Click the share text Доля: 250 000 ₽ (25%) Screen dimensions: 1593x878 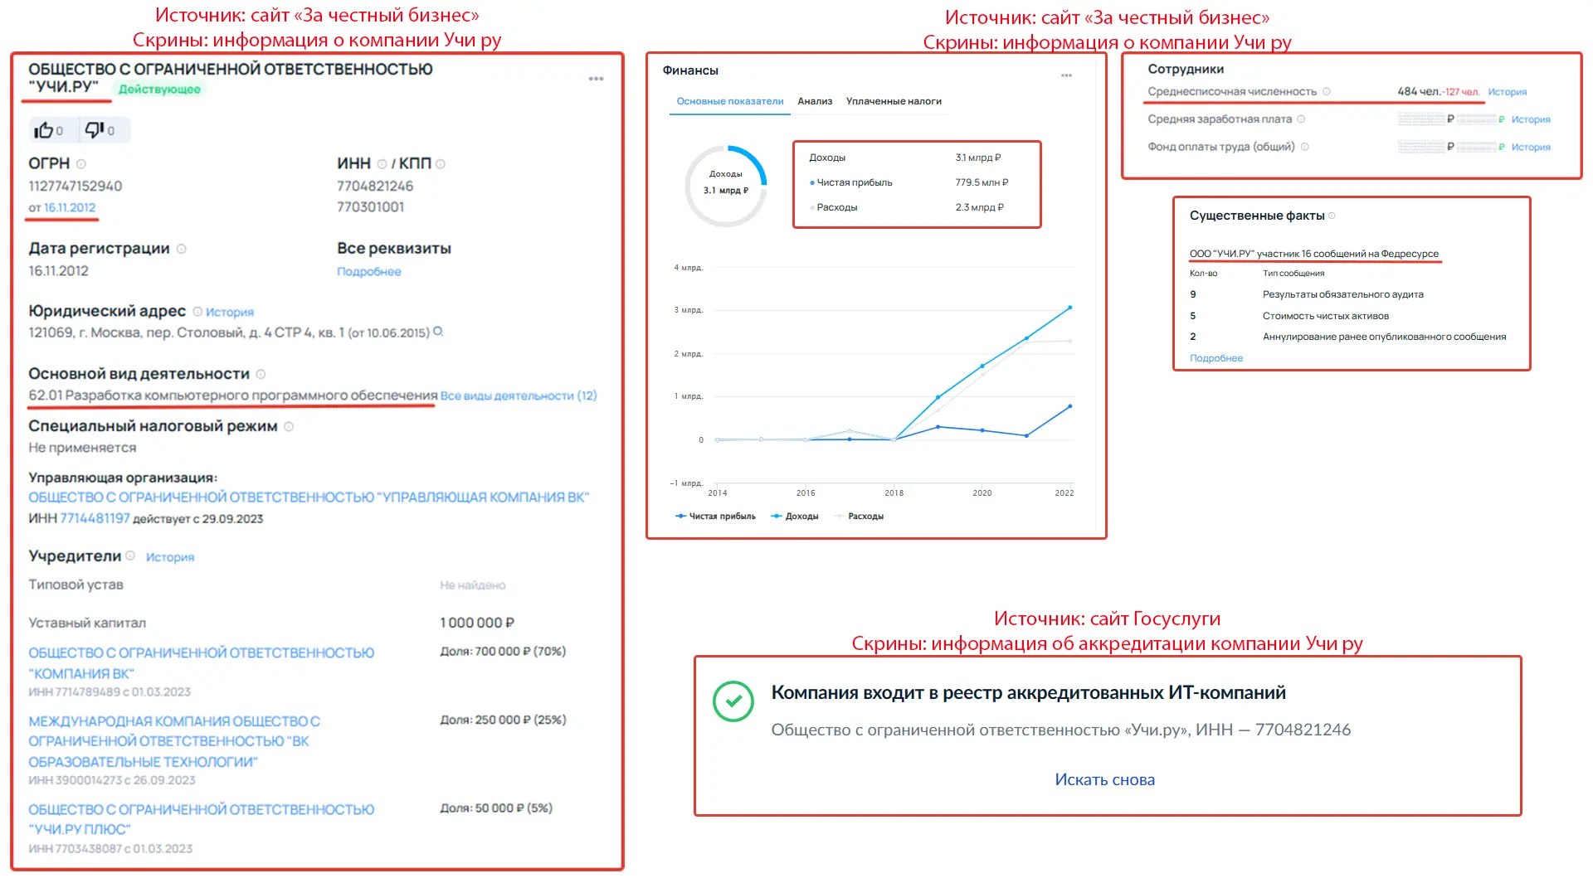point(503,720)
